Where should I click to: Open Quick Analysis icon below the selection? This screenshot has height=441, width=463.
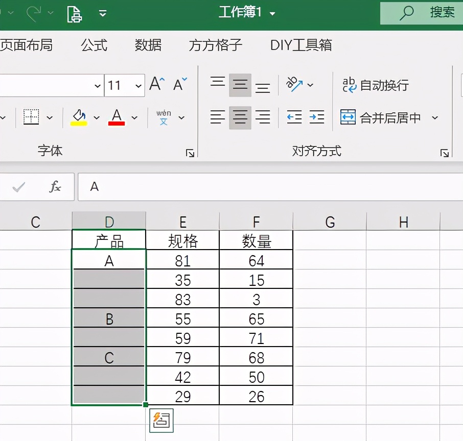click(161, 421)
